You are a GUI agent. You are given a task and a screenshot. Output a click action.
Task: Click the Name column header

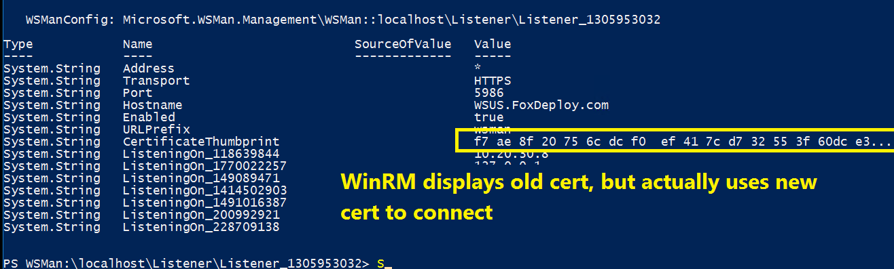pyautogui.click(x=137, y=44)
